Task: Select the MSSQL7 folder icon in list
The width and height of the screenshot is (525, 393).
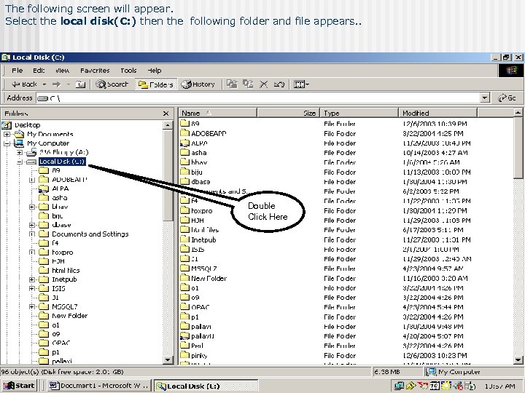Action: pos(184,268)
